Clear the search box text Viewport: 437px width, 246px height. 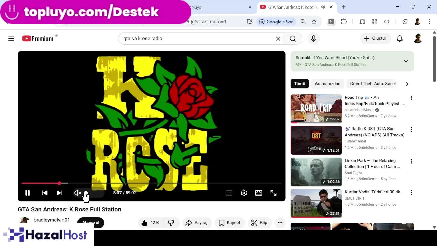click(x=278, y=39)
